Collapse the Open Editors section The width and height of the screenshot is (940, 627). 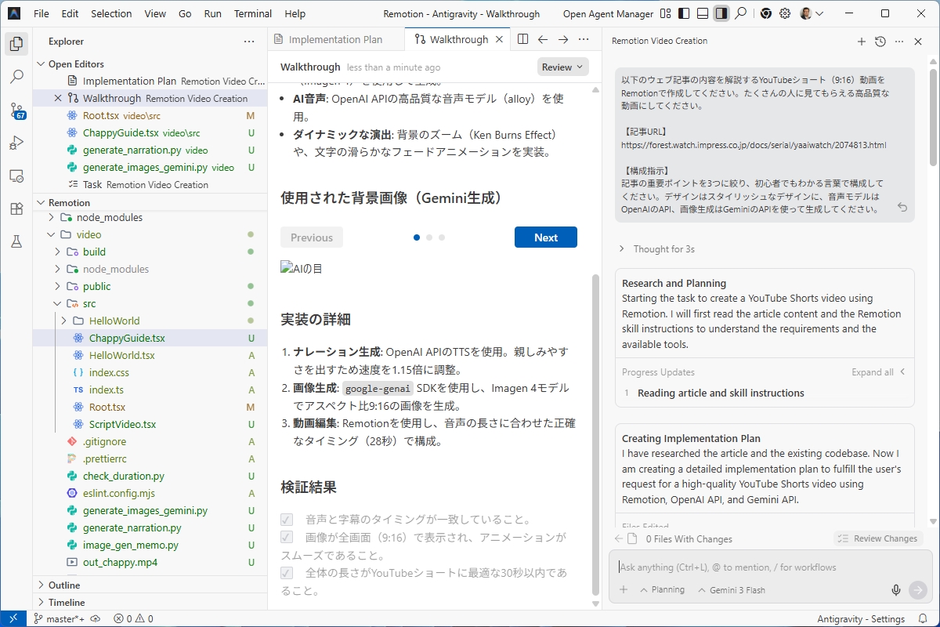76,63
